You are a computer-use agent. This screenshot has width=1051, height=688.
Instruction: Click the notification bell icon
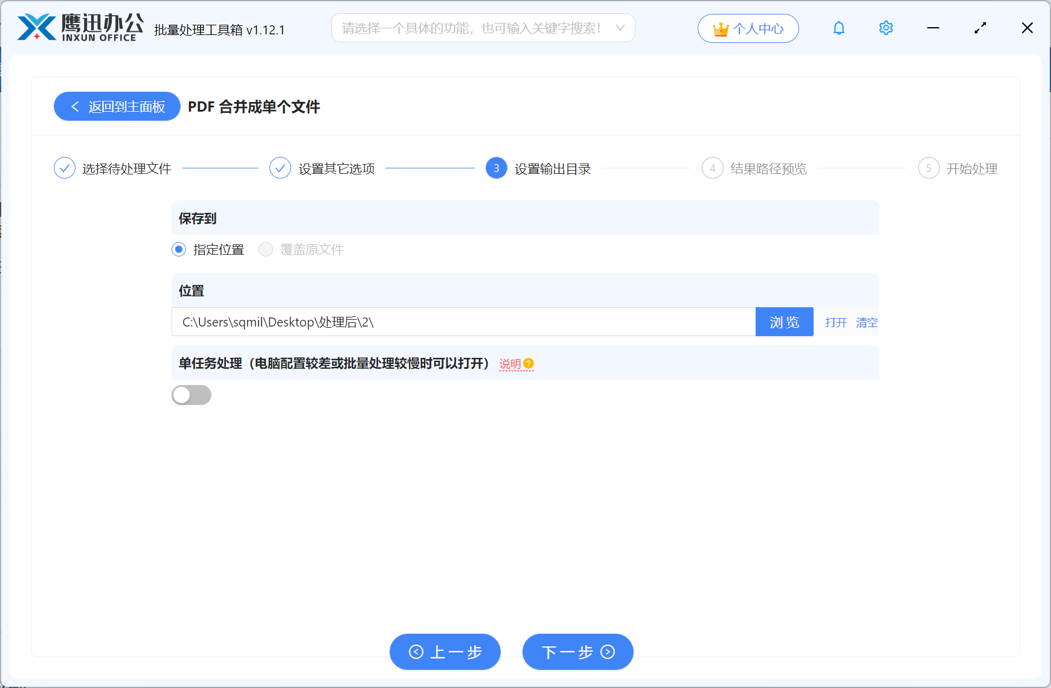tap(838, 28)
